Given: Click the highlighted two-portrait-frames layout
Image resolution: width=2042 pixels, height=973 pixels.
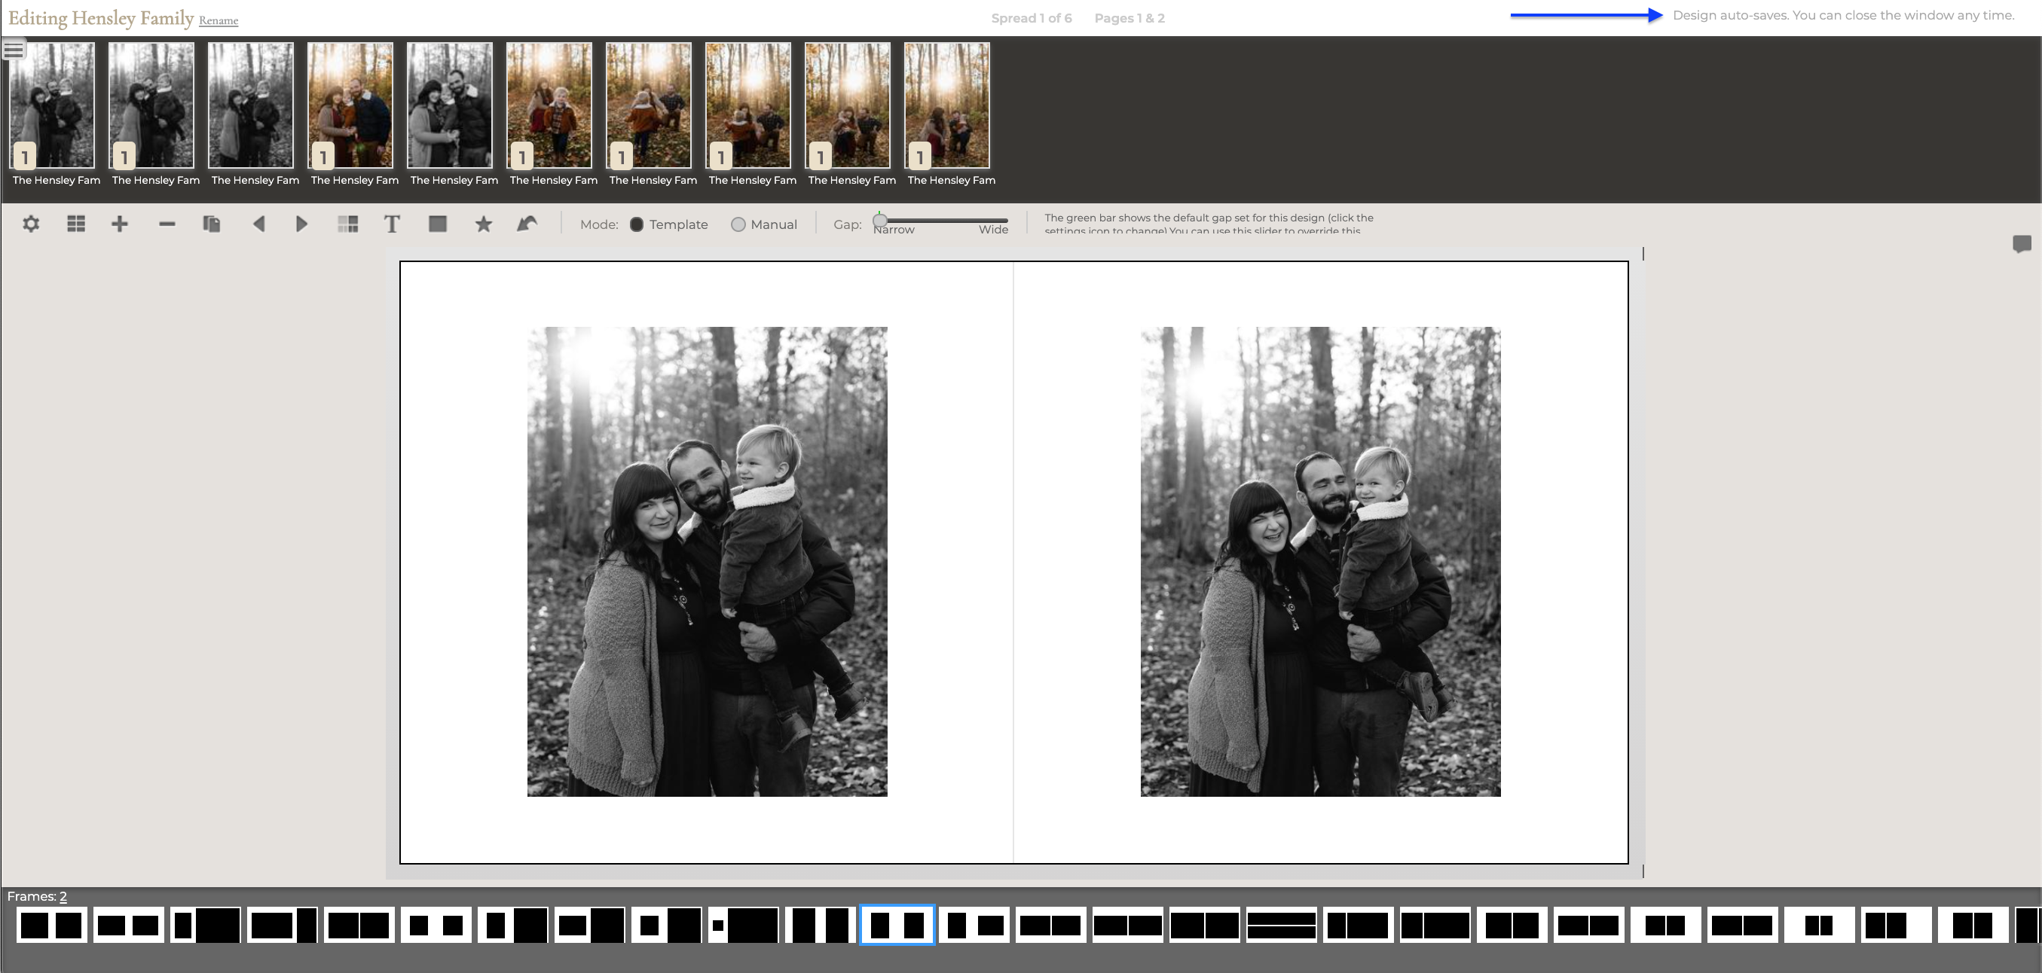Looking at the screenshot, I should (897, 925).
